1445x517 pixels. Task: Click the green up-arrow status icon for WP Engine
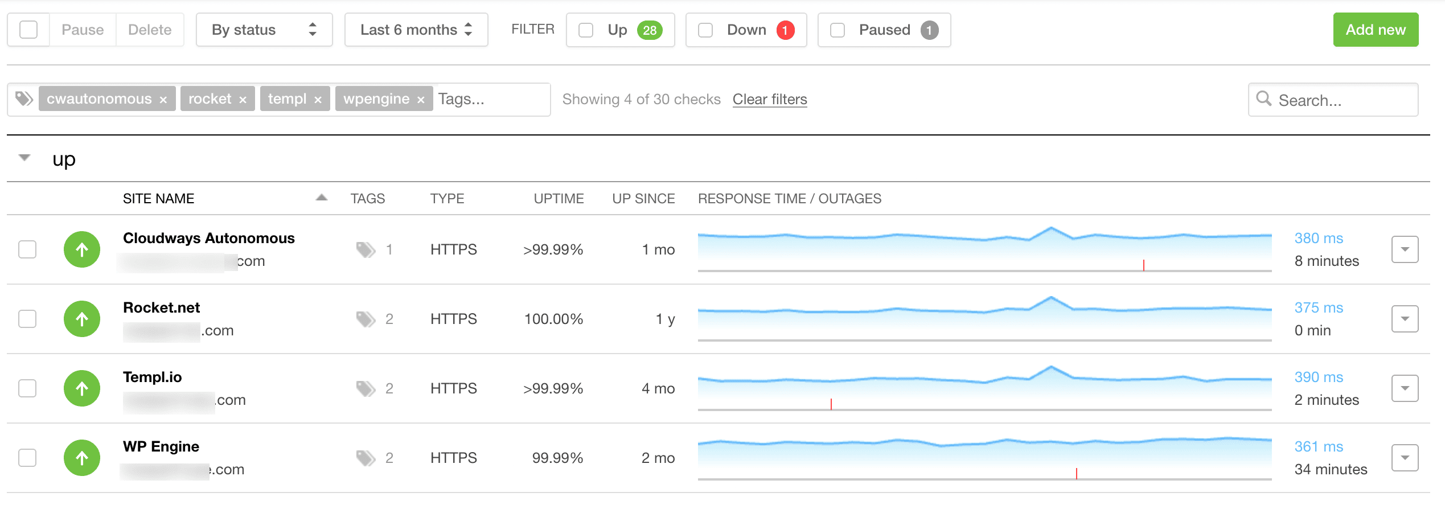click(82, 458)
